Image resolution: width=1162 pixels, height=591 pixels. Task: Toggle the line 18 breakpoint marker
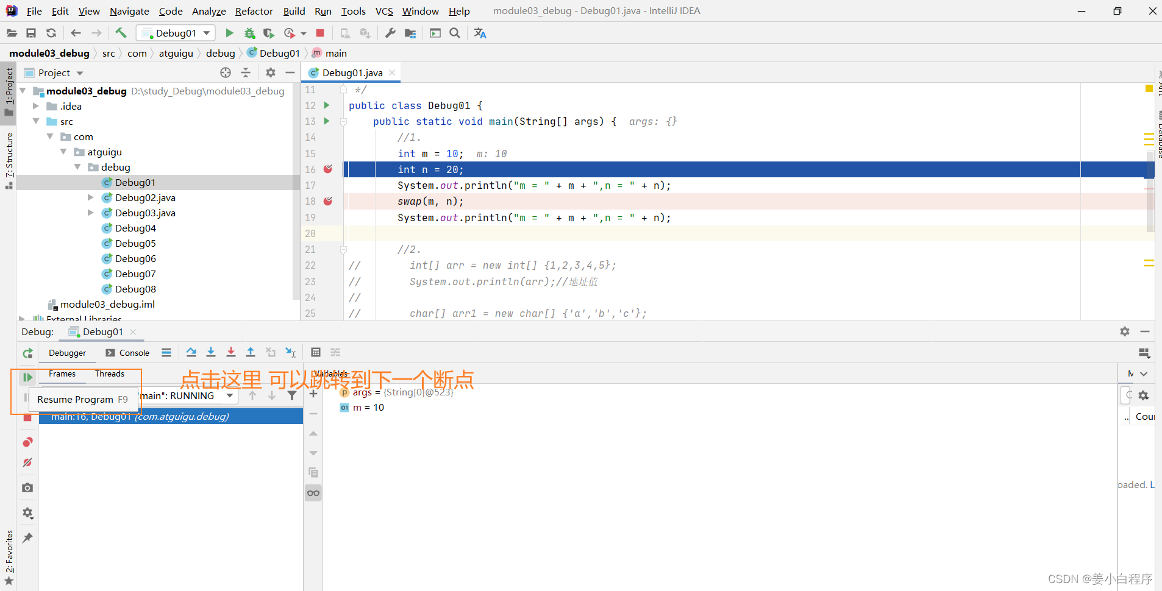click(328, 201)
